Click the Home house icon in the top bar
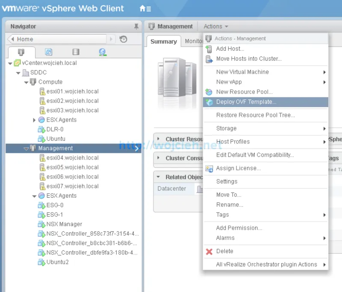342x292 pixels. coord(142,8)
